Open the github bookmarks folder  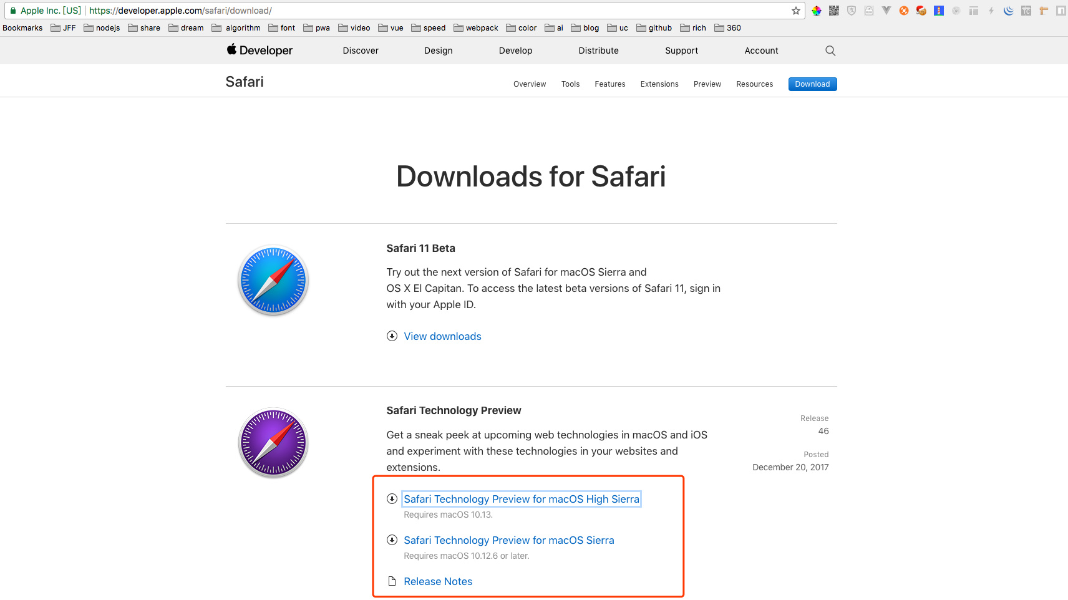[x=654, y=28]
